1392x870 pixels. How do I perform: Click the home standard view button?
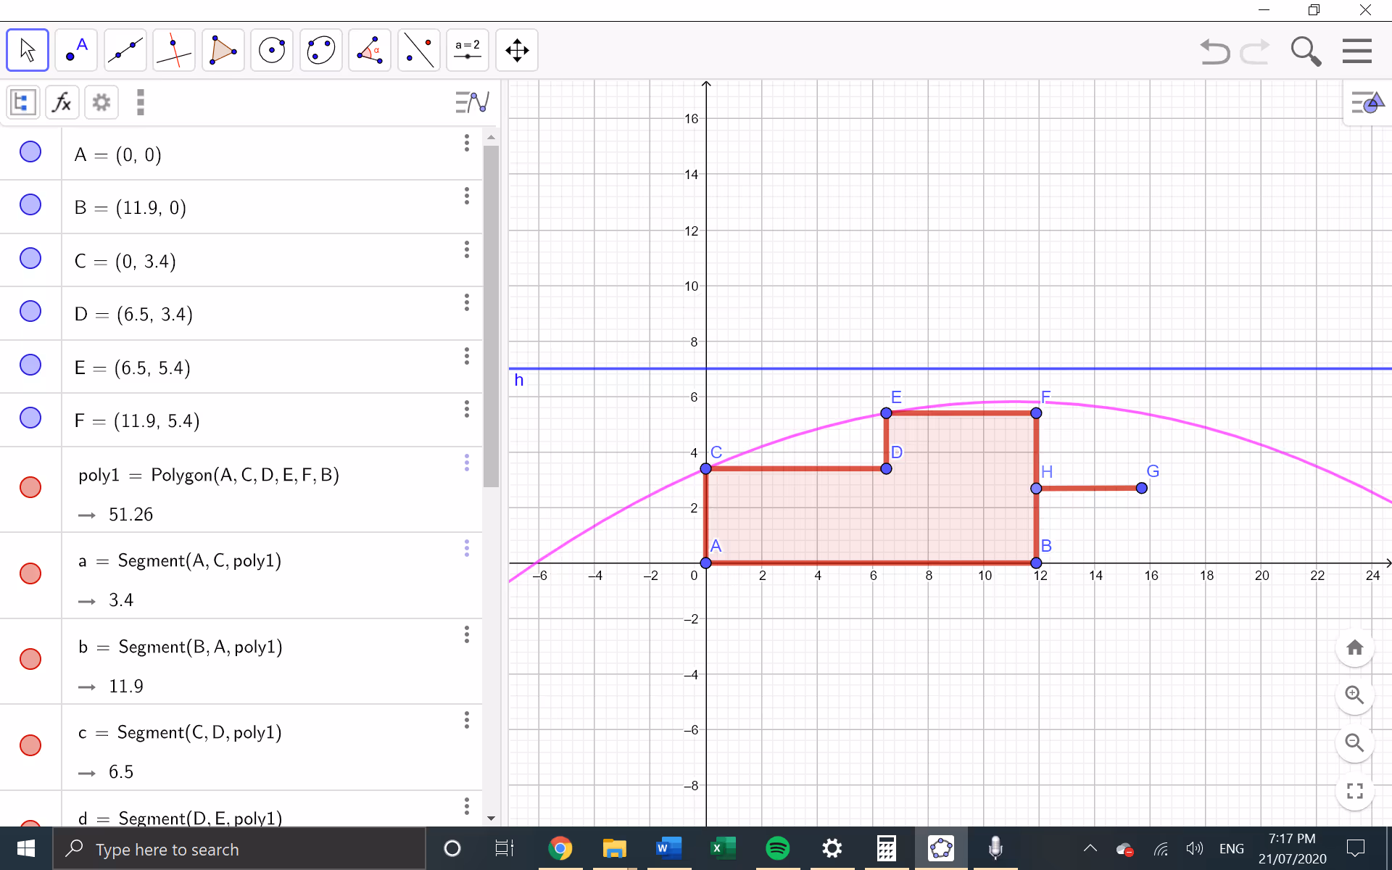[1355, 647]
